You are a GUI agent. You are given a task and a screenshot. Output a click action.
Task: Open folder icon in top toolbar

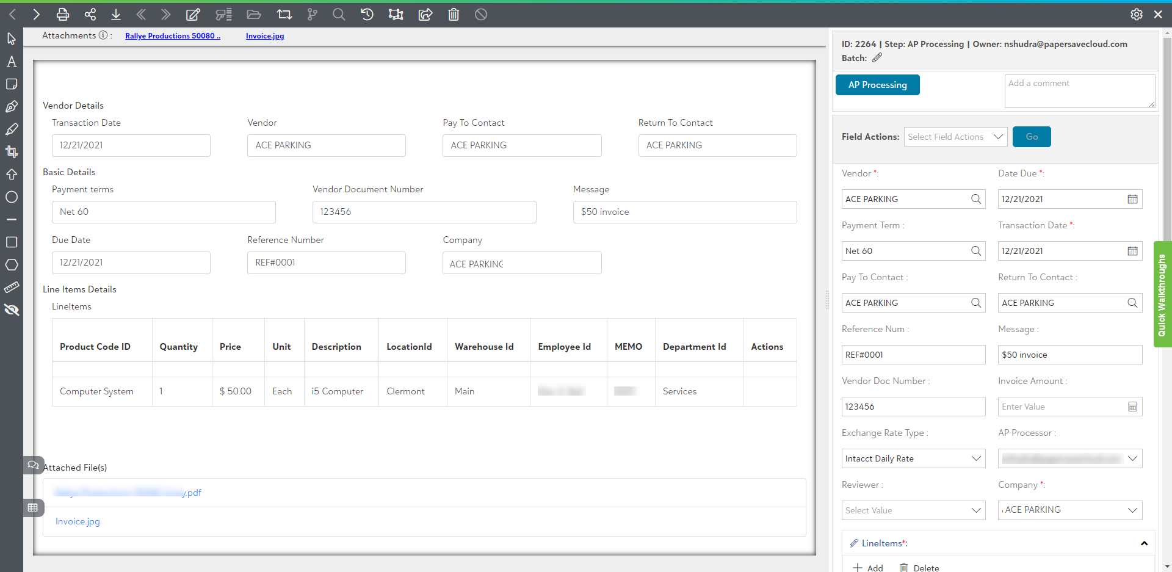254,14
